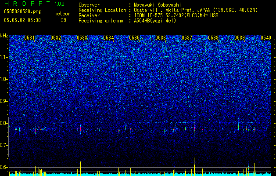276x176 pixels.
Task: Click the red meteor echo at 0533
Action: click(x=80, y=129)
